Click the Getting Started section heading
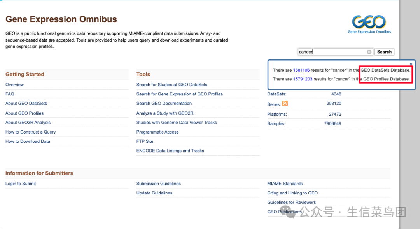The image size is (420, 229). click(x=25, y=74)
